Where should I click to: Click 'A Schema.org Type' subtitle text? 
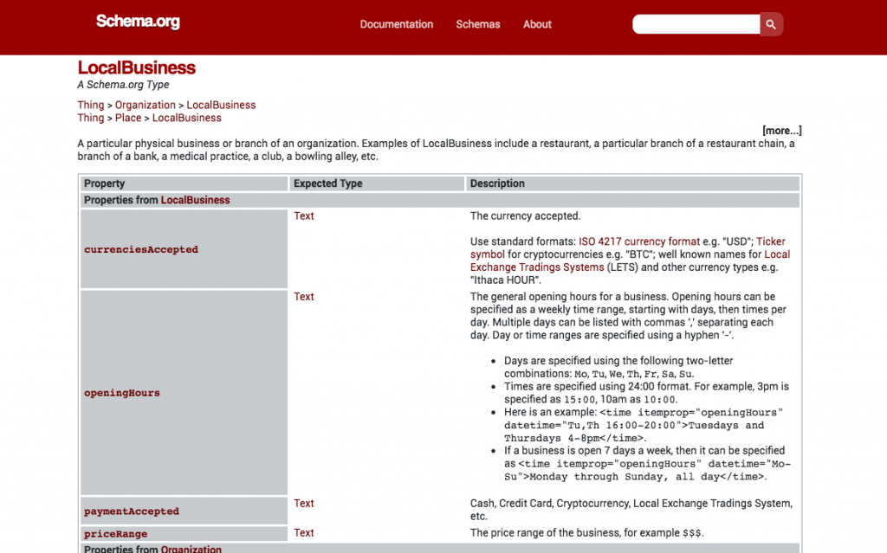pyautogui.click(x=123, y=85)
